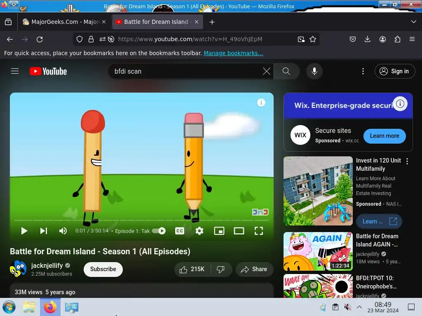The image size is (422, 316).
Task: Open Manage bookmarks link
Action: pos(233,53)
